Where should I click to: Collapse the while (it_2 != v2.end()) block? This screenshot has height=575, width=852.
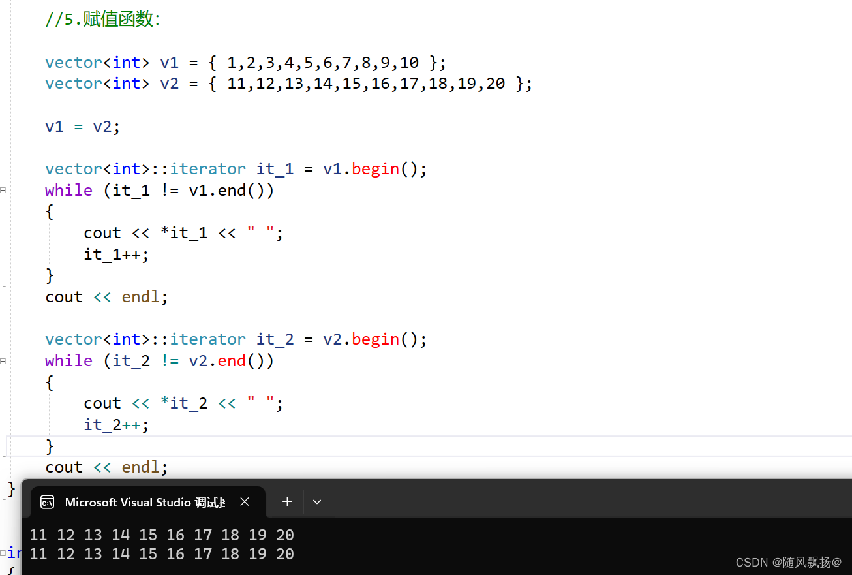pos(3,361)
